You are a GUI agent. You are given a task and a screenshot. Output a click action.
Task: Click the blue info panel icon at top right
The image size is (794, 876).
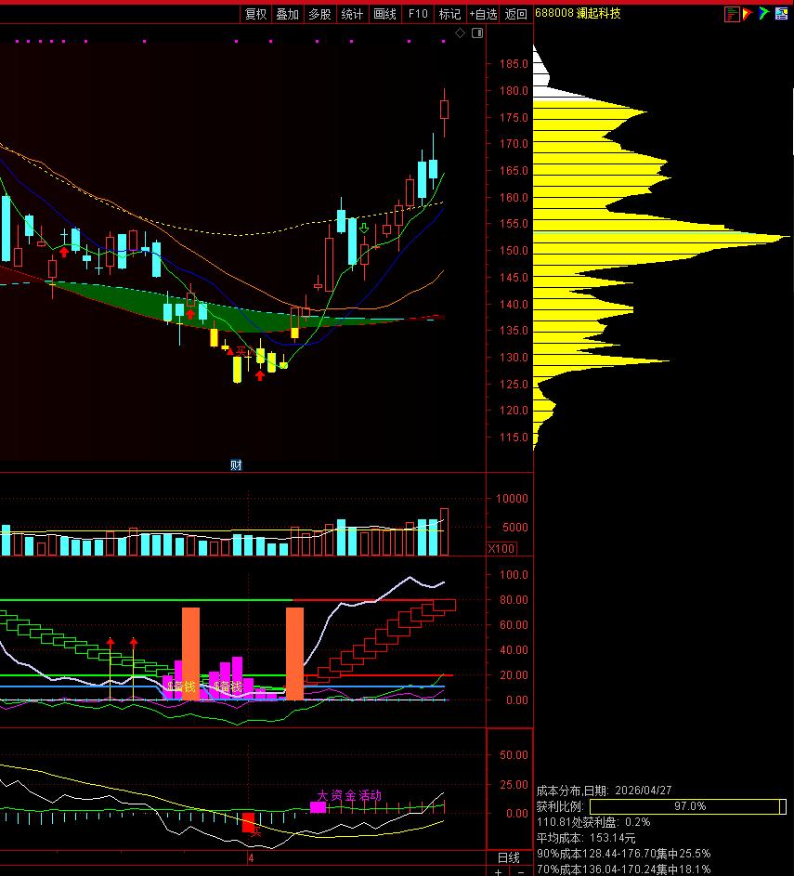781,13
